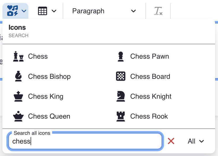Click the Chess Knight label text
Image resolution: width=218 pixels, height=156 pixels.
point(151,96)
